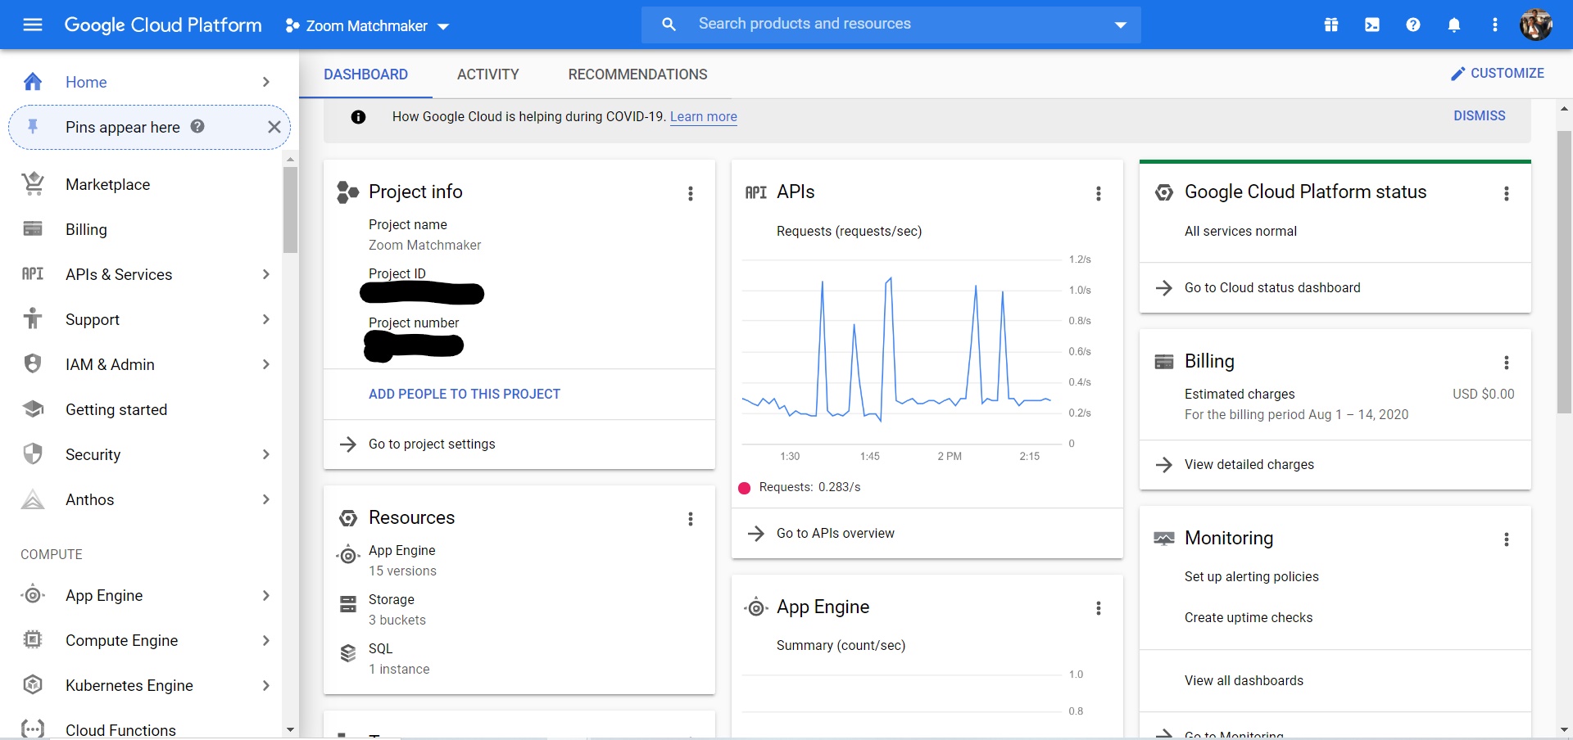Click the sidebar vertical scrollbar thumb
Image resolution: width=1573 pixels, height=740 pixels.
(x=290, y=210)
